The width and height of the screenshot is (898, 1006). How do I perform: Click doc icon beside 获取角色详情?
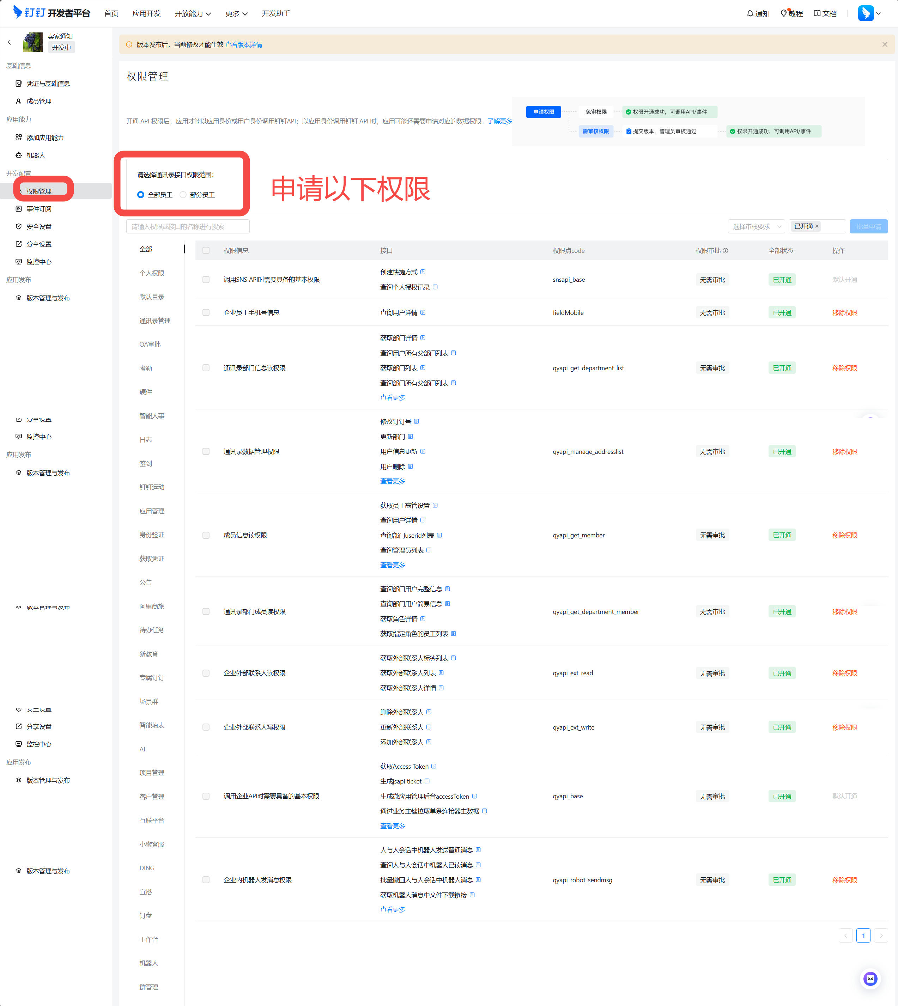click(423, 619)
